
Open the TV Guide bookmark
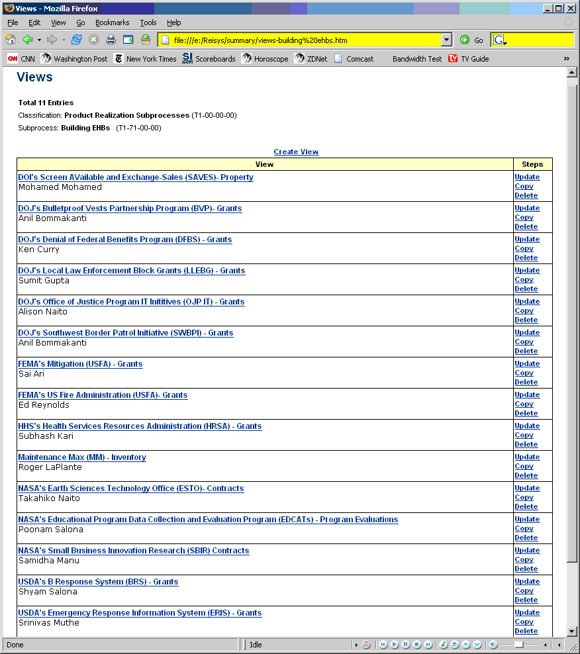click(469, 59)
